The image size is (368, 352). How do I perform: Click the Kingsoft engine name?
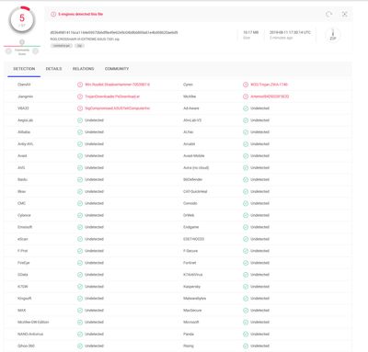coord(25,299)
